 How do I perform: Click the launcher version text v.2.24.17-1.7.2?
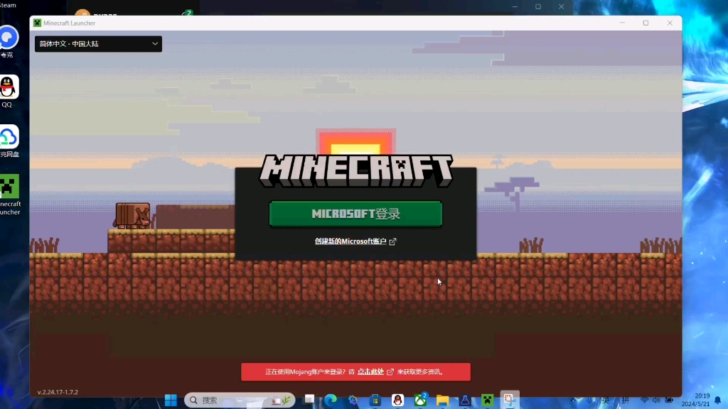(58, 392)
